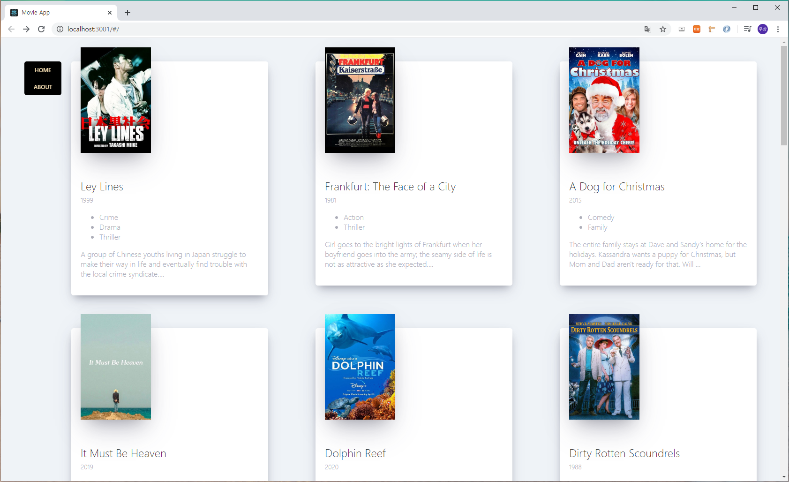Go to HOME in the navigation

pyautogui.click(x=43, y=70)
